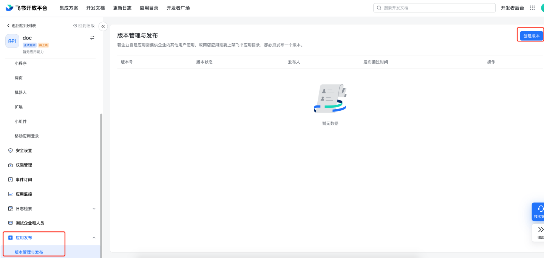Open 集成方案 top menu
The height and width of the screenshot is (258, 544).
(x=68, y=8)
